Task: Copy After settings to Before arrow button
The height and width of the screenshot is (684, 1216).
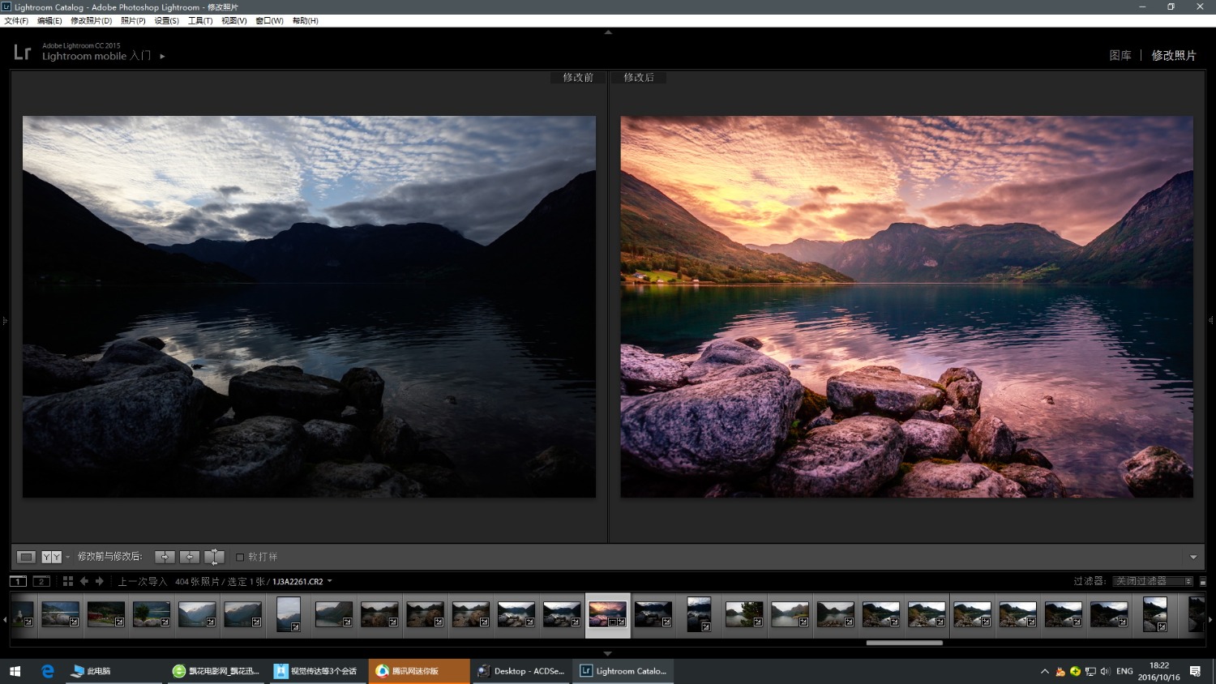Action: (x=190, y=557)
